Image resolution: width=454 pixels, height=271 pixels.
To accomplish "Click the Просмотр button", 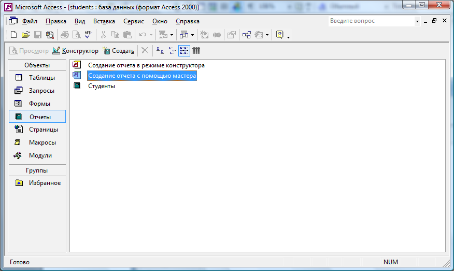I will tap(29, 51).
